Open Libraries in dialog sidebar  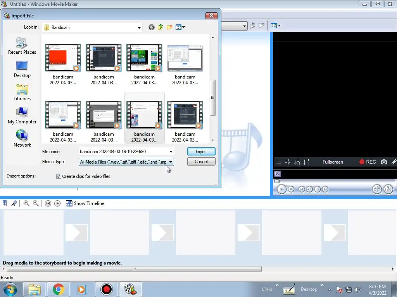click(22, 92)
